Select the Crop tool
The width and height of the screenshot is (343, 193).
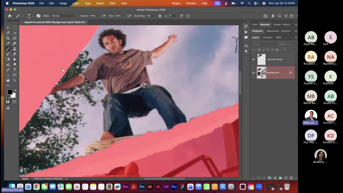click(8, 38)
